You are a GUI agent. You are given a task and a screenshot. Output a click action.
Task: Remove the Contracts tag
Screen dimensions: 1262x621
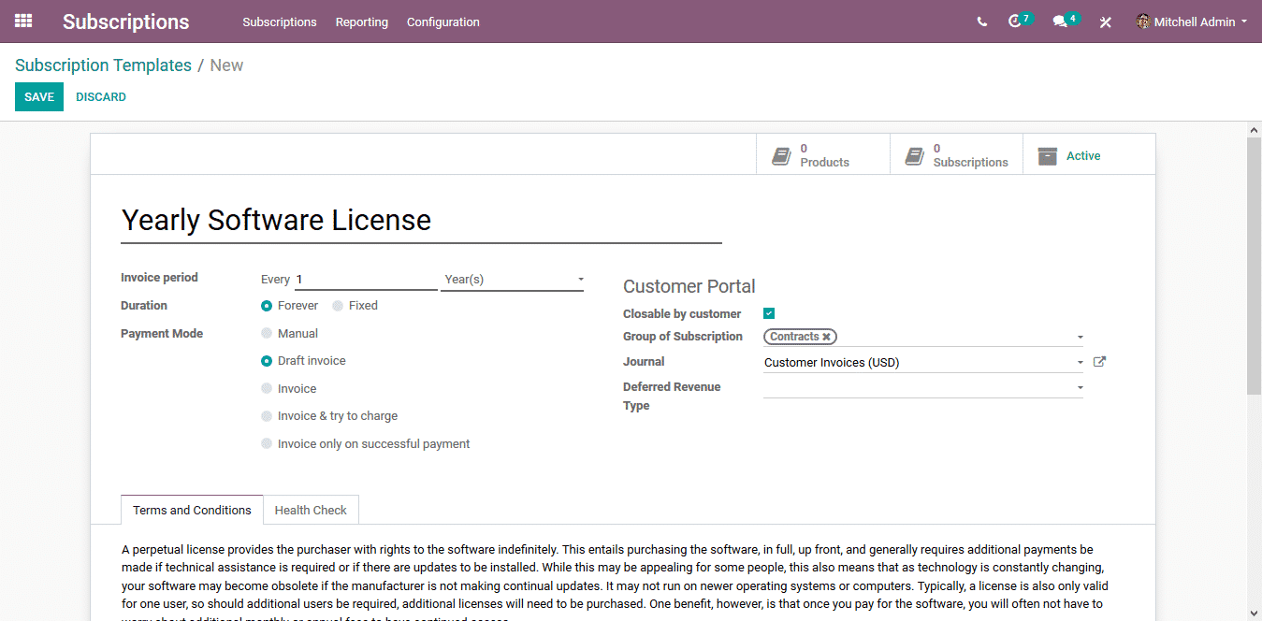[x=826, y=337]
